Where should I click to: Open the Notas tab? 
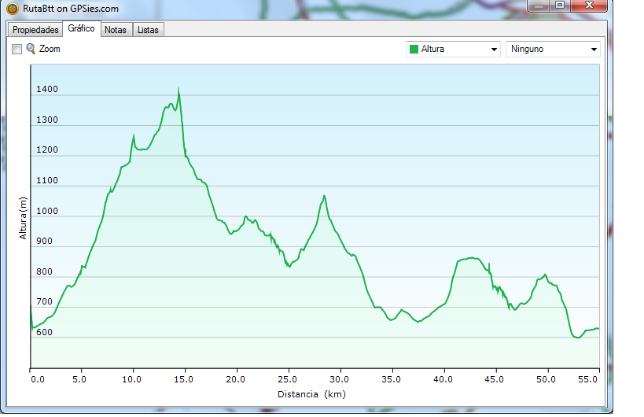point(116,30)
